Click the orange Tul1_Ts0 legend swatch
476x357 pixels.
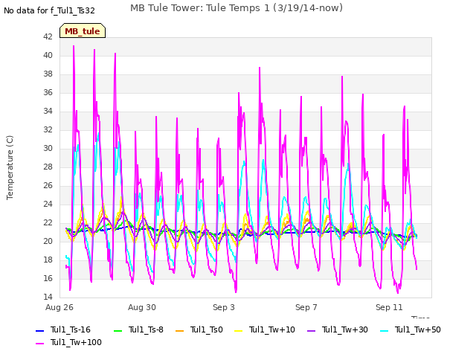[180, 330]
